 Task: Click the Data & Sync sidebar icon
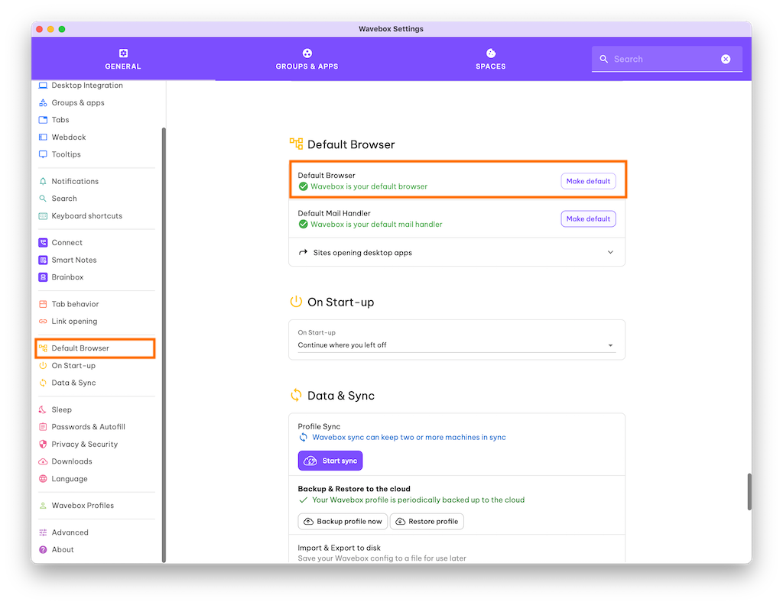[43, 383]
